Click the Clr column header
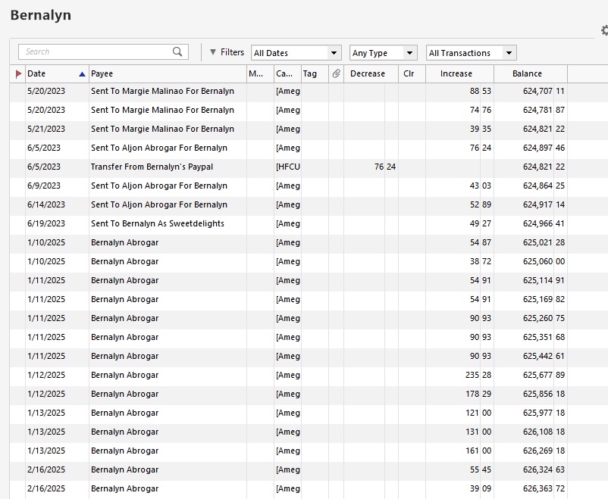The height and width of the screenshot is (499, 608). tap(409, 73)
